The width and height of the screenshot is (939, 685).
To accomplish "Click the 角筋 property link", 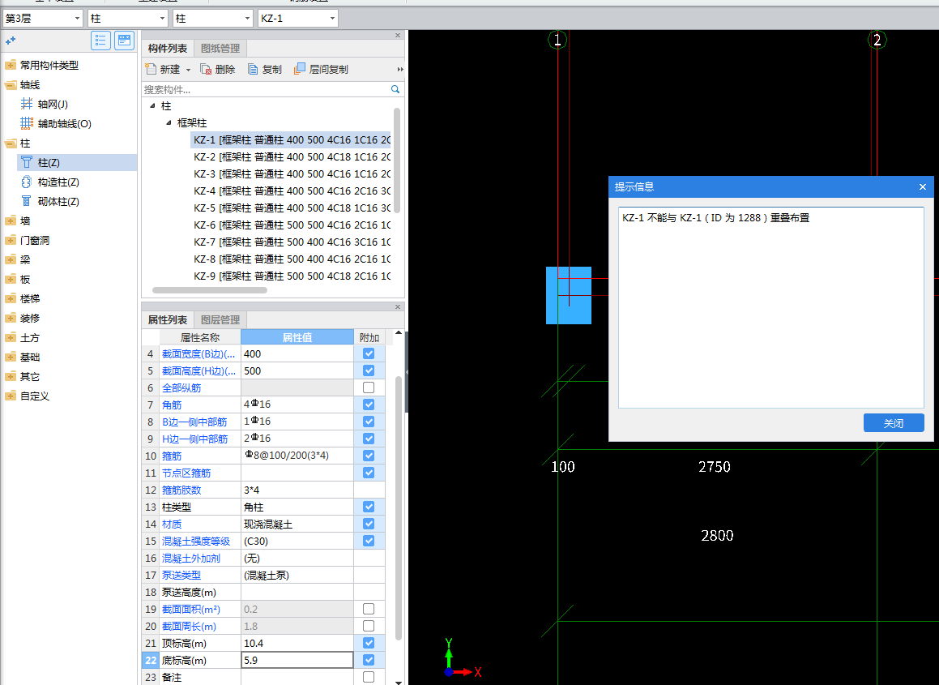I will [172, 405].
